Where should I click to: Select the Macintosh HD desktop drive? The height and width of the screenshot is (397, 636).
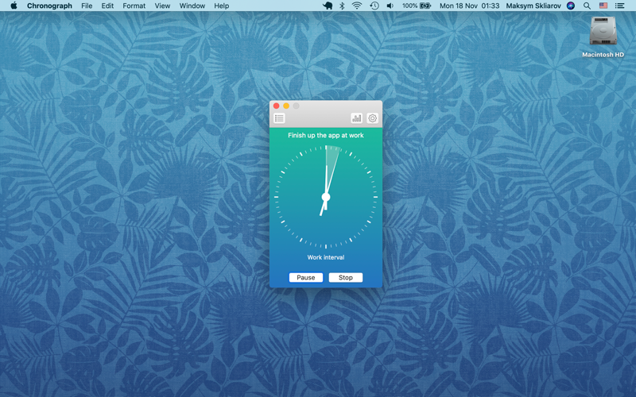coord(603,33)
